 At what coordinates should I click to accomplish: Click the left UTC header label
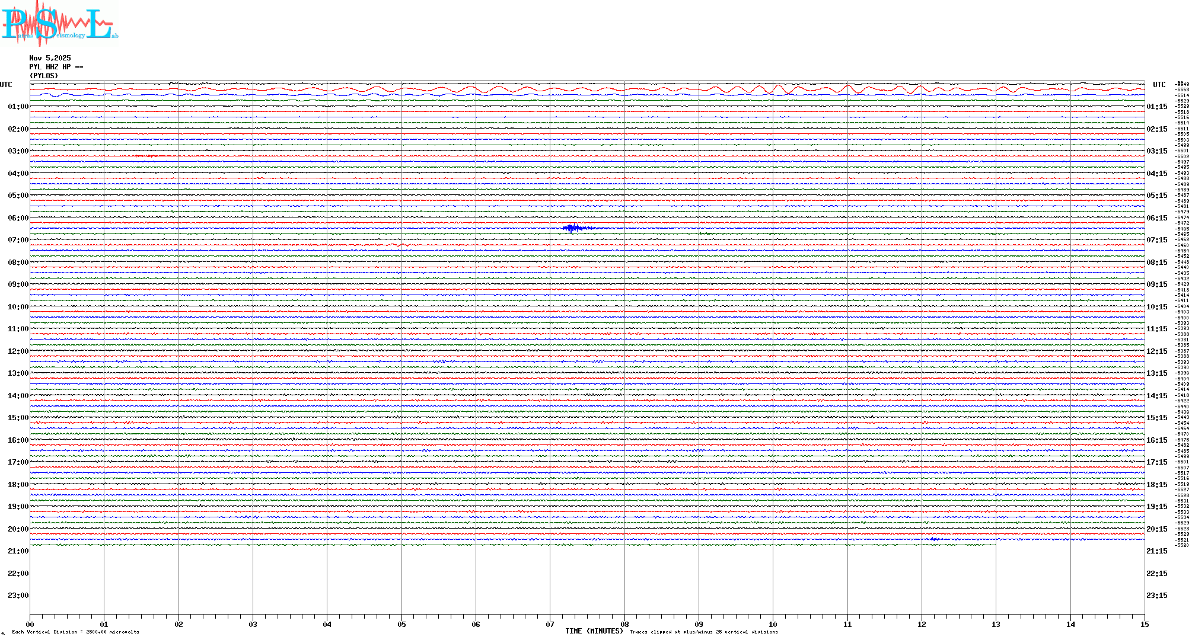click(6, 85)
